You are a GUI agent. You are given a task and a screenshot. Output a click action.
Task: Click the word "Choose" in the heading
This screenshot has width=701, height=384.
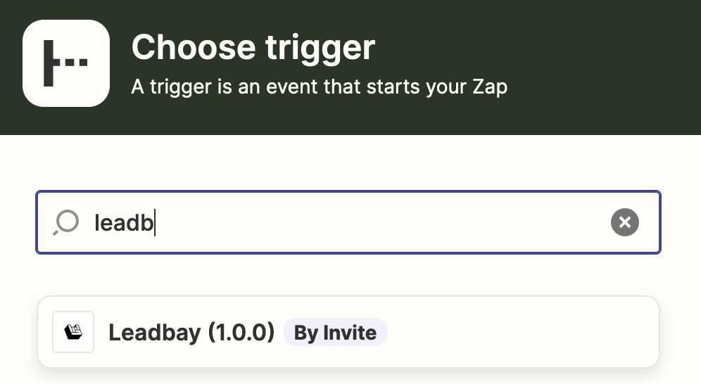coord(193,48)
